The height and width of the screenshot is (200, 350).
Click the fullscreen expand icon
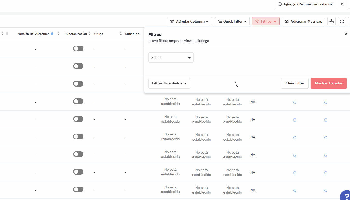(x=342, y=22)
